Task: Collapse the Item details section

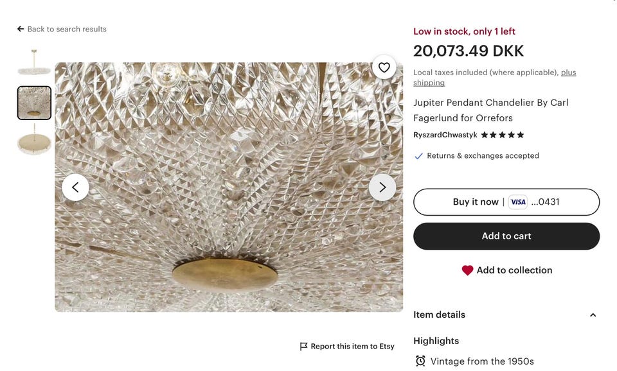Action: coord(593,315)
